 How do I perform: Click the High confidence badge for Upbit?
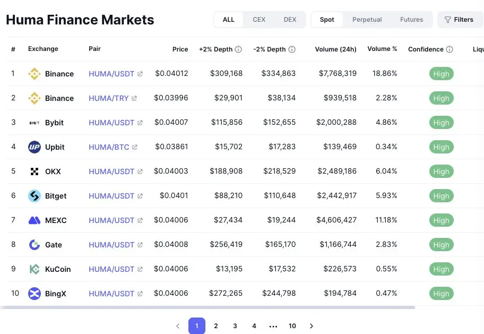click(x=441, y=147)
